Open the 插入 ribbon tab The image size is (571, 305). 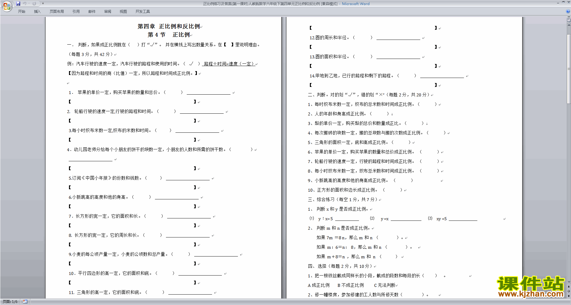pos(37,12)
